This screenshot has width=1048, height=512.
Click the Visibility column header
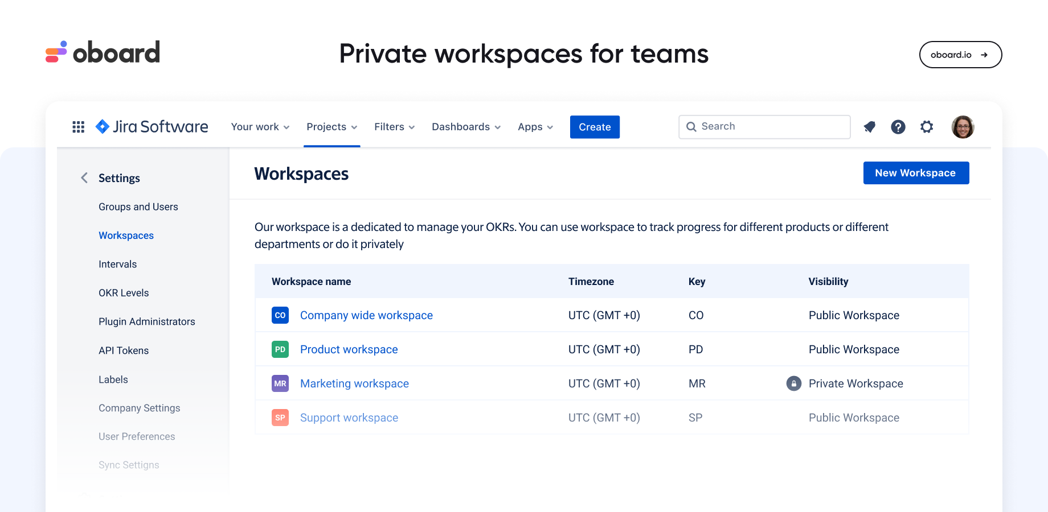coord(828,282)
